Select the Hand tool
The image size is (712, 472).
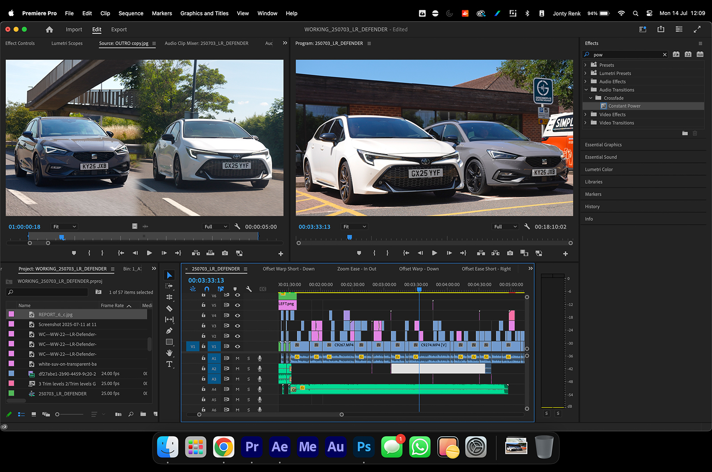pyautogui.click(x=169, y=353)
